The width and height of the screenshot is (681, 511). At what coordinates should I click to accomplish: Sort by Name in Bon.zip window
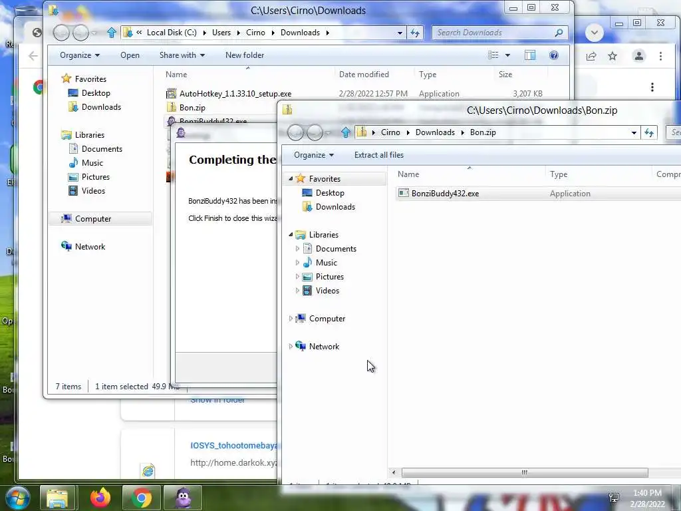(x=408, y=174)
